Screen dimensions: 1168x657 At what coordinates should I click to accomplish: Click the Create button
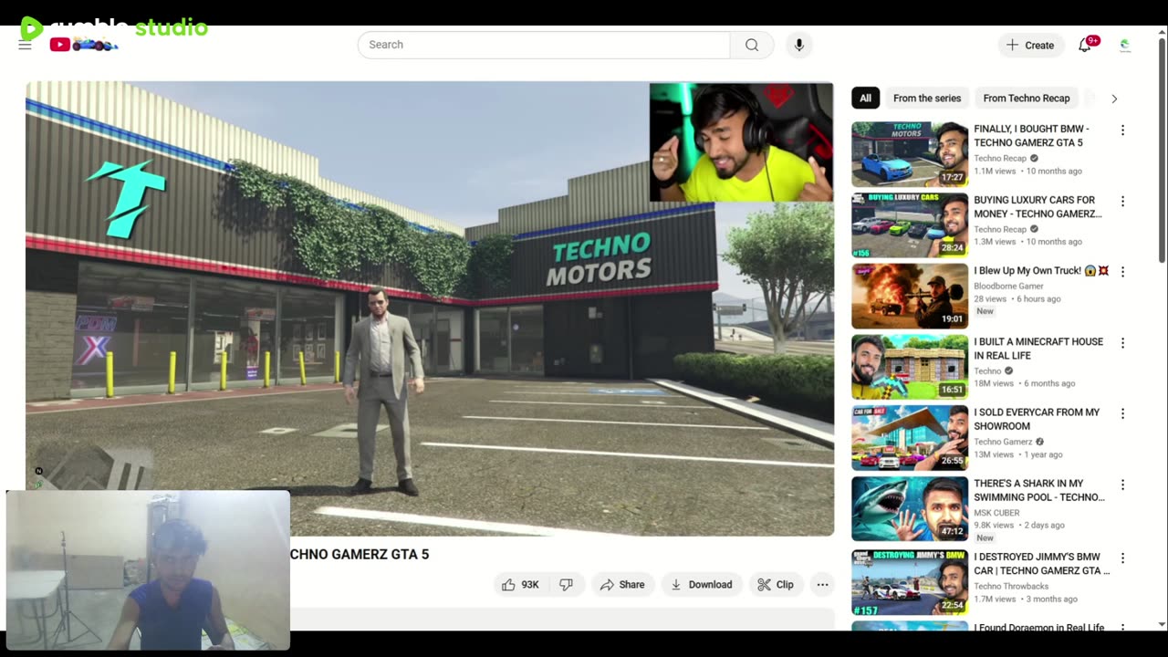click(1031, 45)
